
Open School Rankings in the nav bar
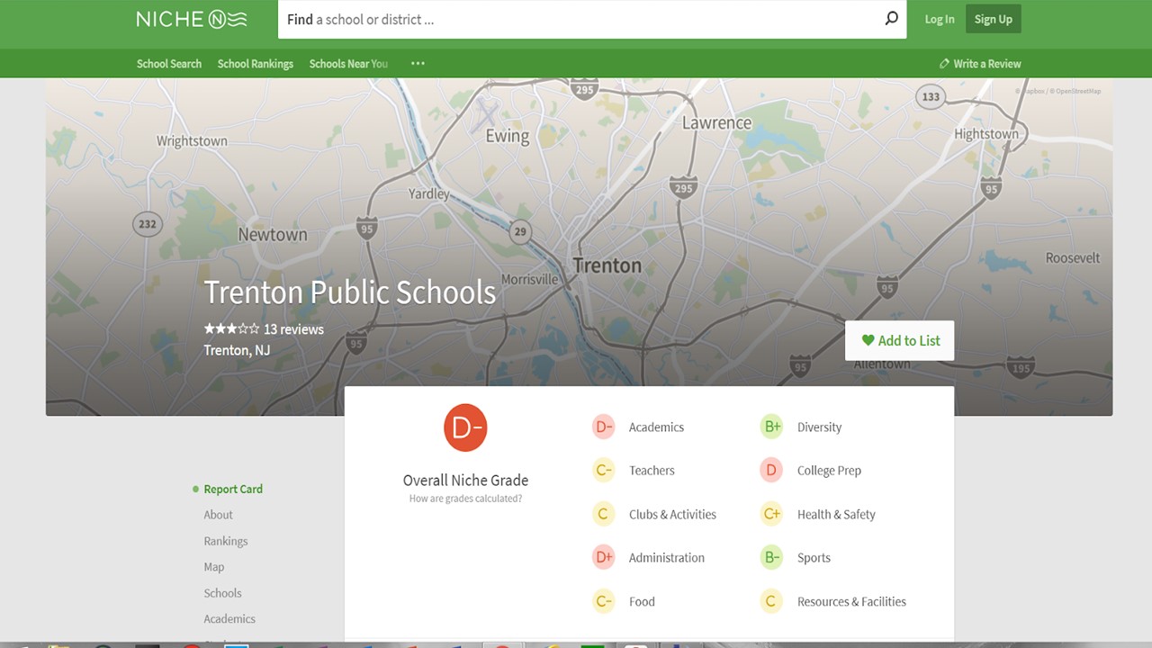click(x=256, y=64)
